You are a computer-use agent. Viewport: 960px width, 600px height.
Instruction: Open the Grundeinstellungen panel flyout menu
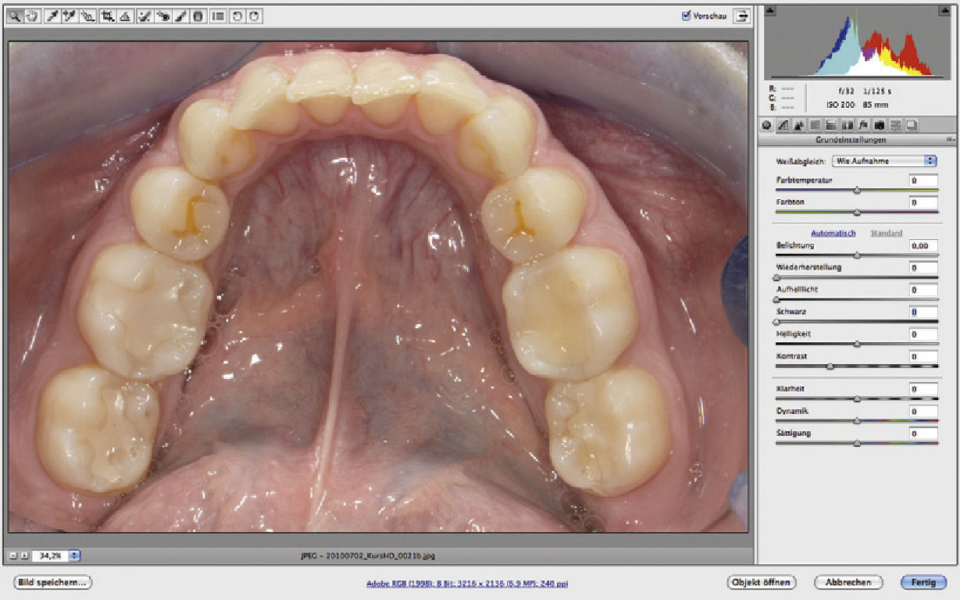coord(950,140)
